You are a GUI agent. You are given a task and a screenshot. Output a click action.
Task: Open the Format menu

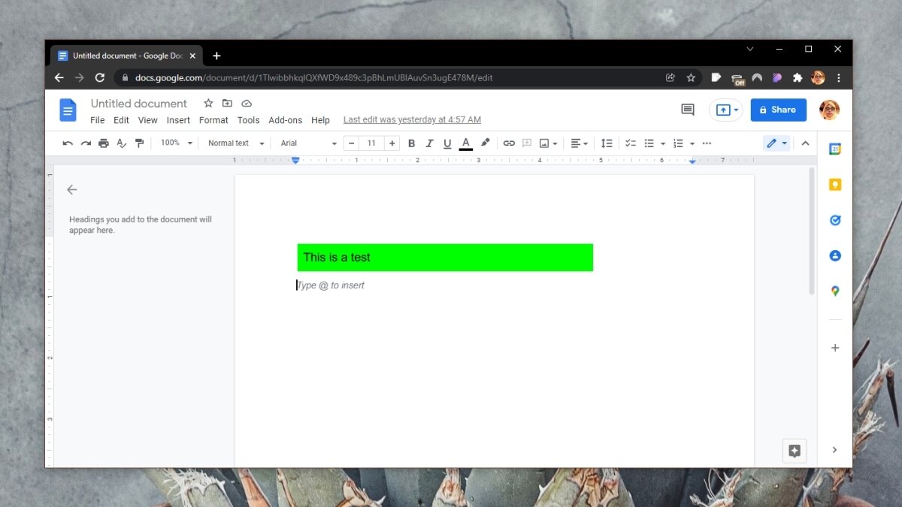pos(213,120)
